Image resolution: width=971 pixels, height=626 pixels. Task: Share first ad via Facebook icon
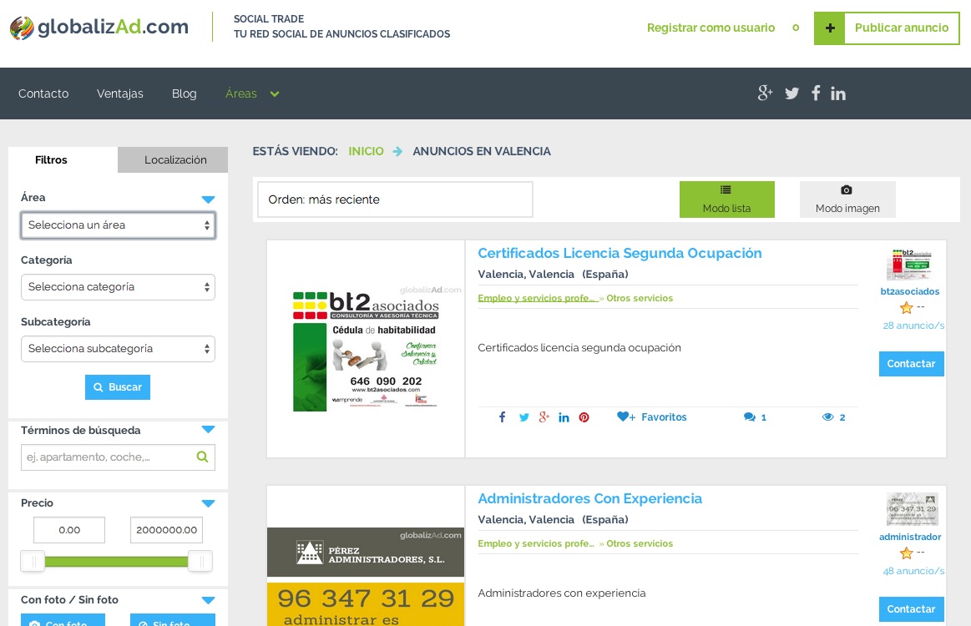click(x=502, y=417)
